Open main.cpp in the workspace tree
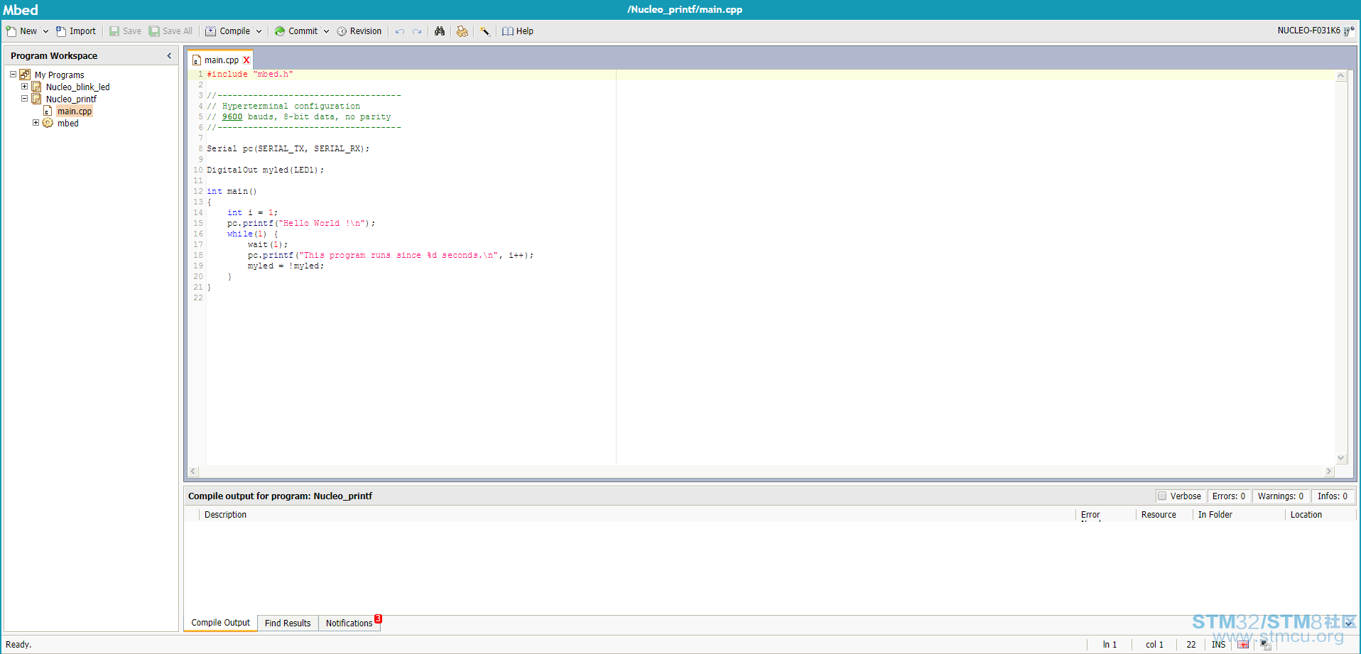 pos(75,111)
